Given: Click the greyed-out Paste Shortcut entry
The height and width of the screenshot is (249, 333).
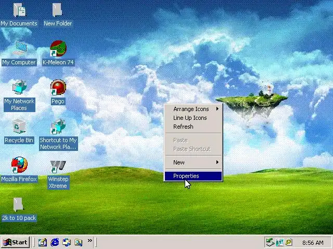Looking at the screenshot, I should tap(193, 149).
